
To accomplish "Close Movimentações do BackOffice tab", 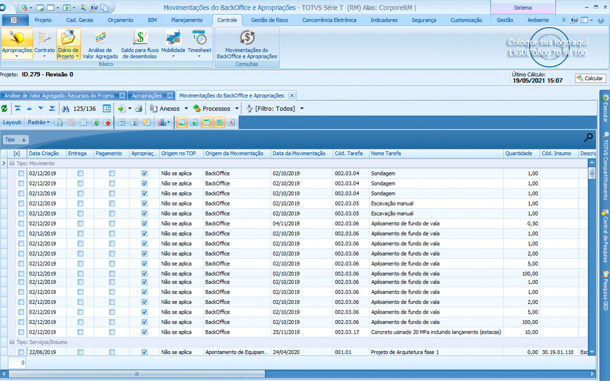I will point(292,95).
